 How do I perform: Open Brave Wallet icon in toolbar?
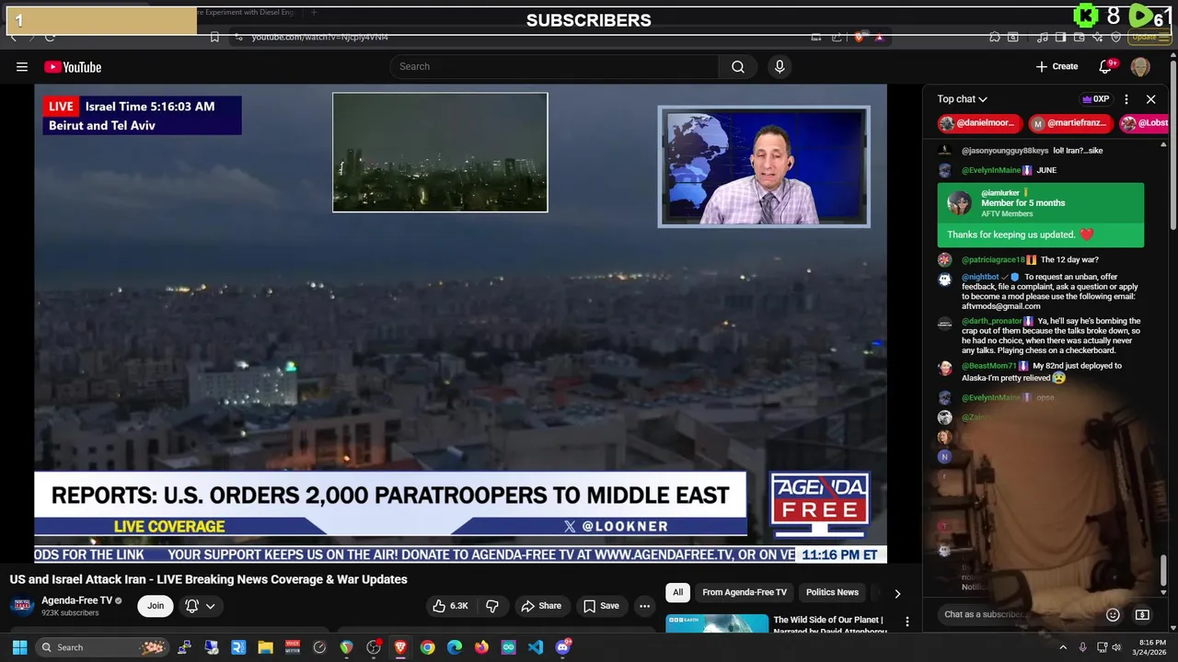pos(1079,37)
